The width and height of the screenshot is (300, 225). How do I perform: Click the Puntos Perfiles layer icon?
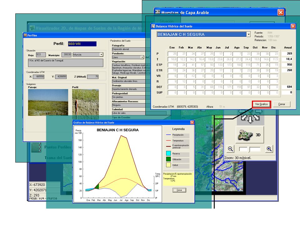36,147
